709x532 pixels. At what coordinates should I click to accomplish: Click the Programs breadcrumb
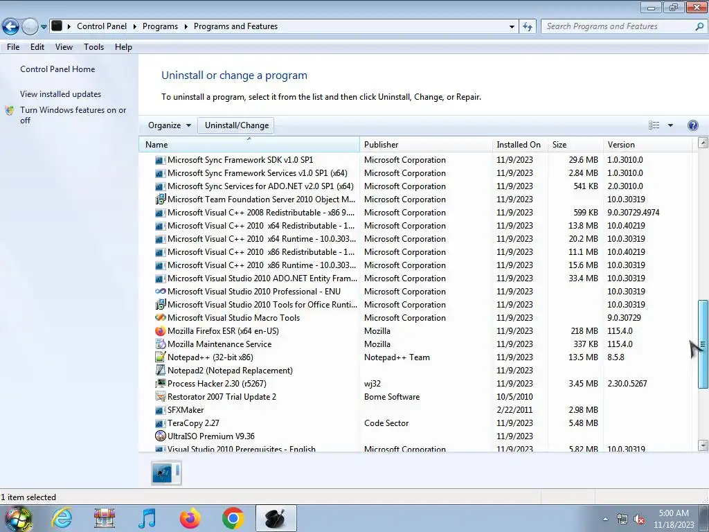(160, 27)
